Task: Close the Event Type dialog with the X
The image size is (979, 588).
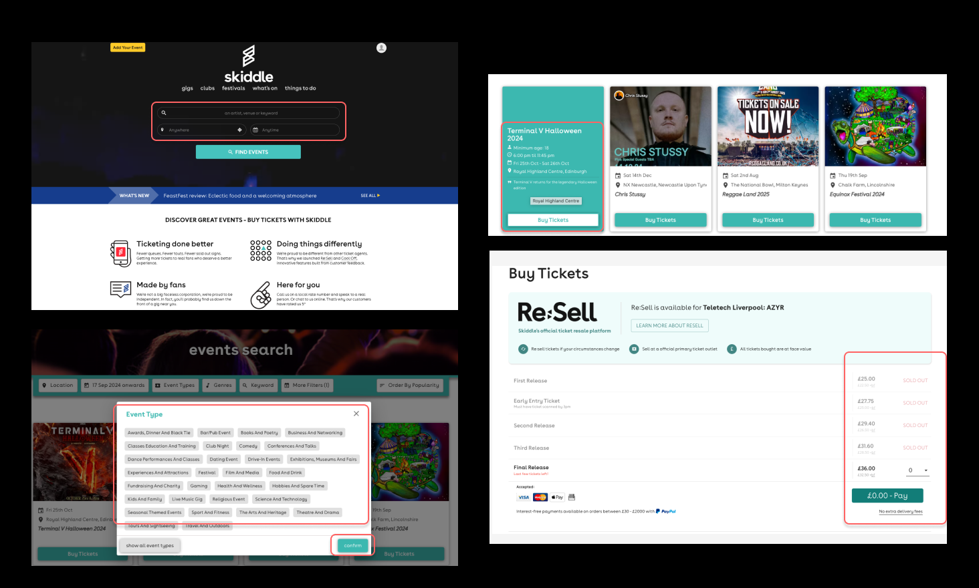Action: (x=356, y=414)
